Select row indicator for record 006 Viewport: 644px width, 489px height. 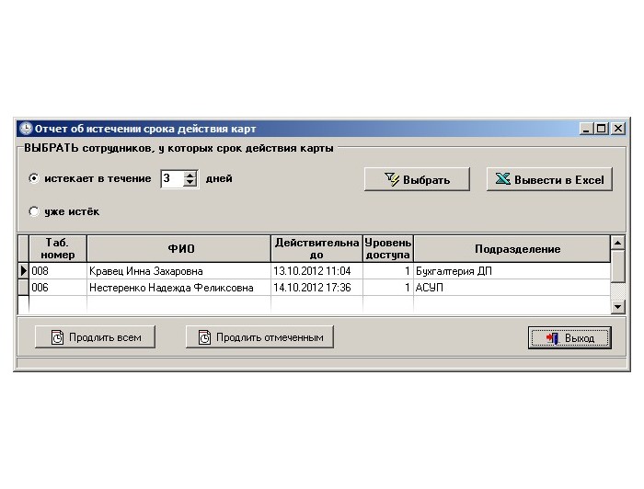(x=23, y=288)
